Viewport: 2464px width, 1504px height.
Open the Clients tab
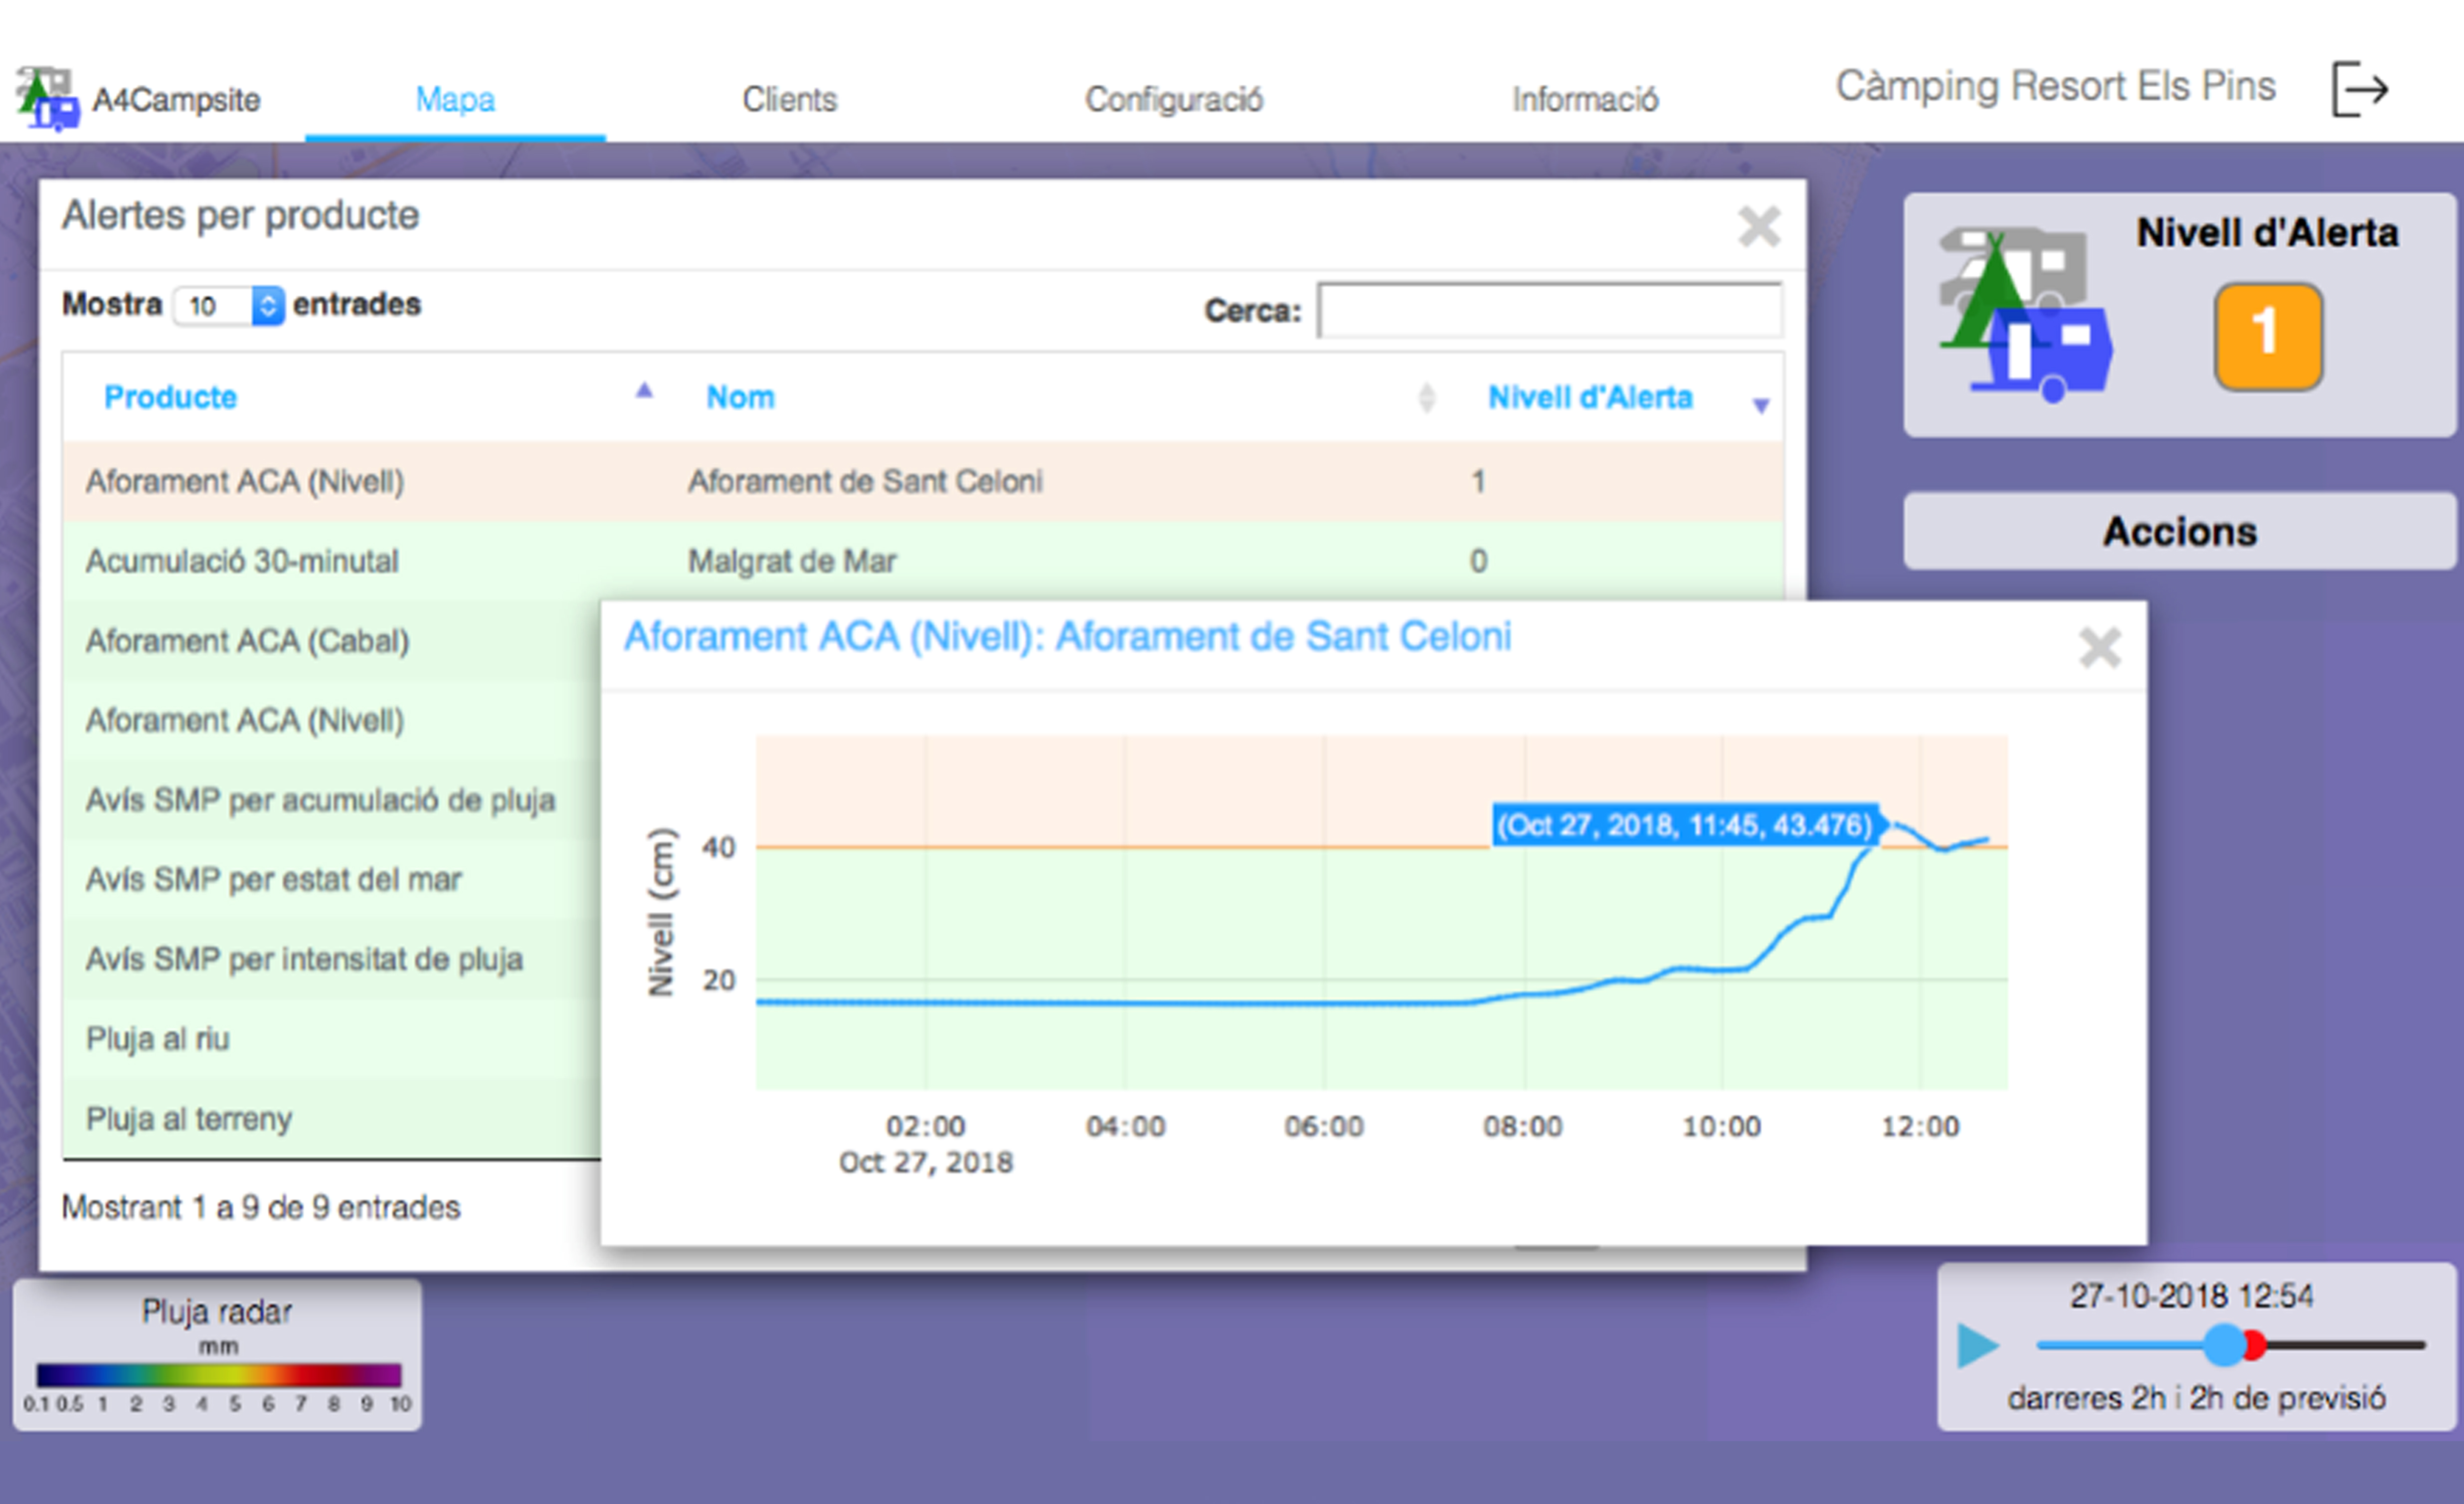(789, 99)
